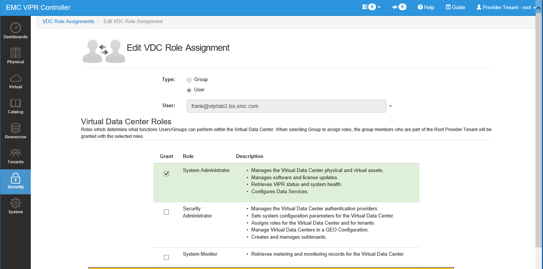Click the User email input field

[286, 106]
